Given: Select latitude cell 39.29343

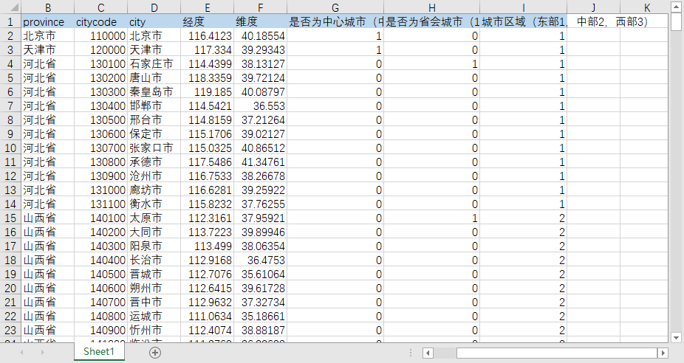Looking at the screenshot, I should point(261,49).
